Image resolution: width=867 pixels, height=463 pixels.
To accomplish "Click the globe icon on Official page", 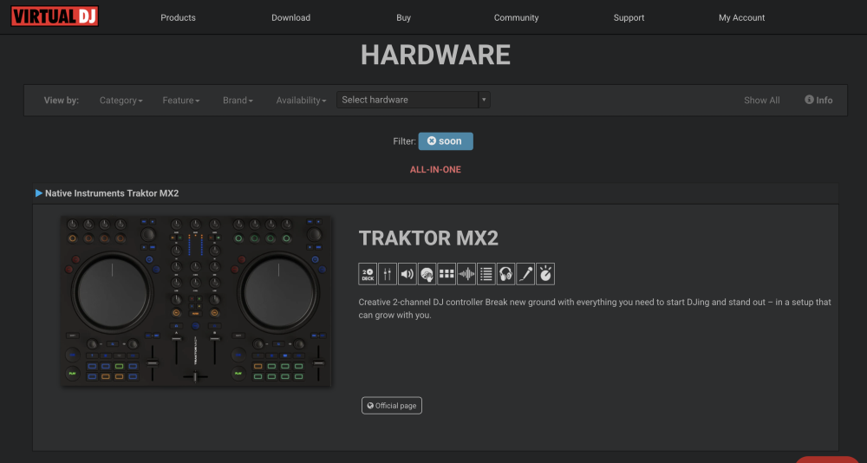I will tap(370, 406).
